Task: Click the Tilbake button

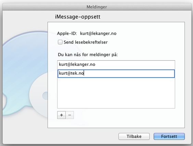Action: click(x=134, y=136)
